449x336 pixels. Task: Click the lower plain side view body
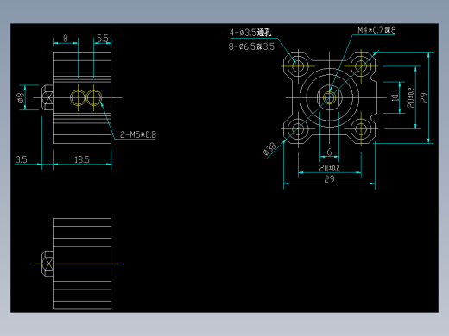click(82, 264)
